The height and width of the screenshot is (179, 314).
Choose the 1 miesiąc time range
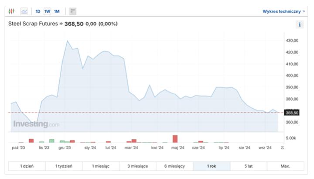click(x=101, y=166)
